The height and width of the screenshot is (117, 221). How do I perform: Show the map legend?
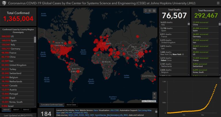pos(150,11)
